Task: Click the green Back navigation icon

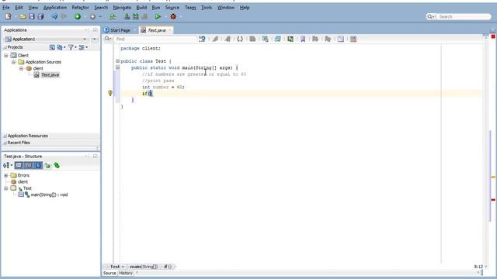Action: [78, 16]
